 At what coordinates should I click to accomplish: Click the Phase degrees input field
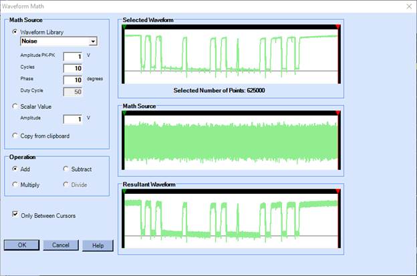pyautogui.click(x=72, y=80)
